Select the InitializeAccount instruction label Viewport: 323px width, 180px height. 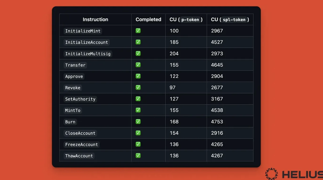(x=86, y=42)
